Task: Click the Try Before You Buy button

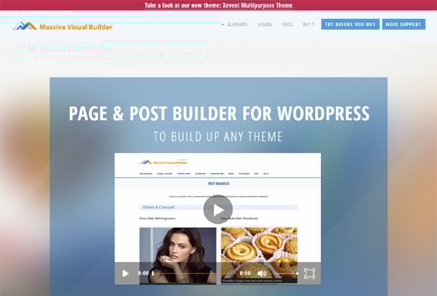Action: pyautogui.click(x=350, y=25)
